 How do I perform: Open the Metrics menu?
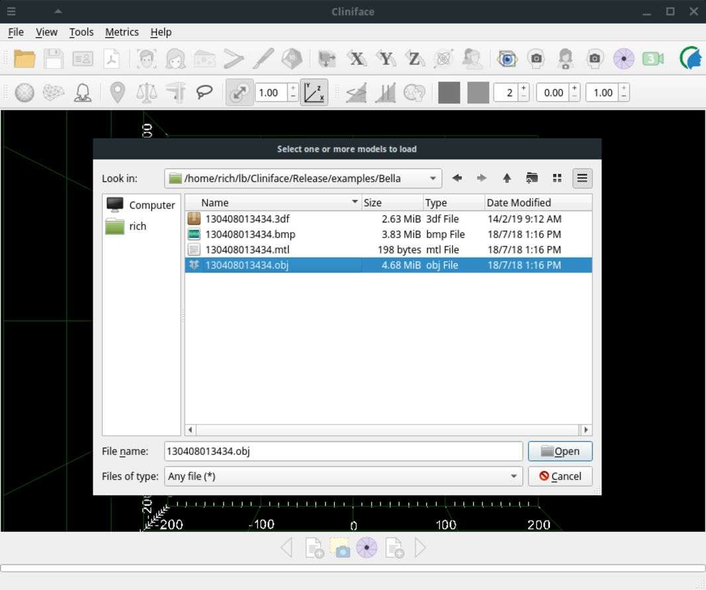click(x=122, y=32)
